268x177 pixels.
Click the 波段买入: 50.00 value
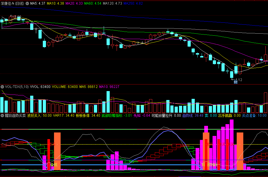click(39, 116)
